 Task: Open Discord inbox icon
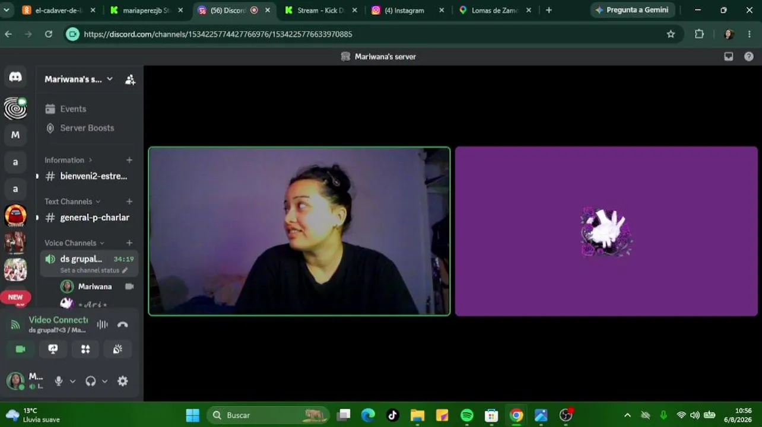click(729, 56)
